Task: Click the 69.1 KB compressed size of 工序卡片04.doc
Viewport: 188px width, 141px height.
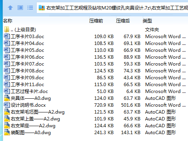Action: [132, 43]
